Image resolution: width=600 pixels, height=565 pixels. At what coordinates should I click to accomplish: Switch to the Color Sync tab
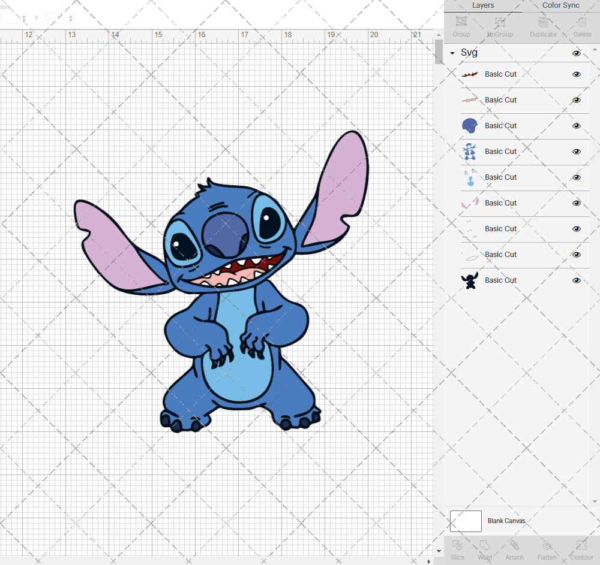point(560,5)
